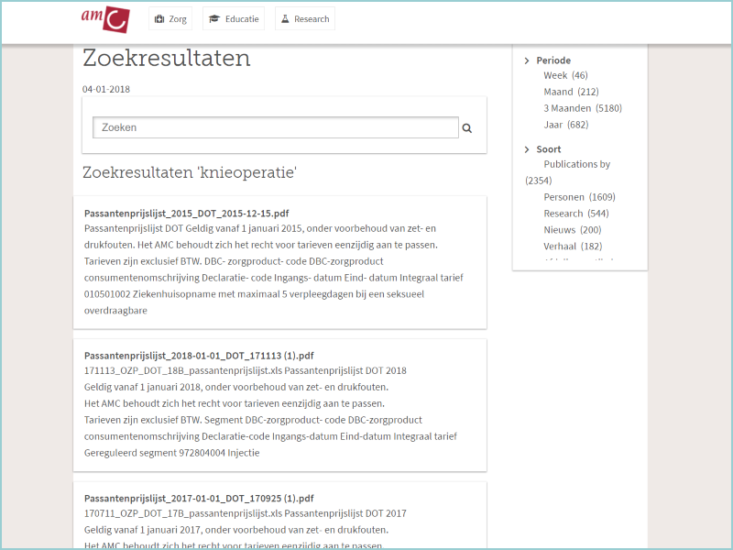The image size is (733, 550).
Task: Select the Nieuws filter
Action: [559, 230]
